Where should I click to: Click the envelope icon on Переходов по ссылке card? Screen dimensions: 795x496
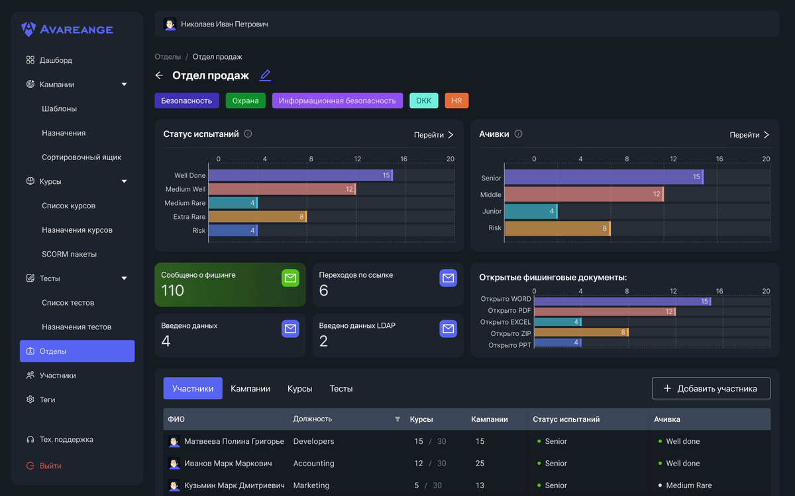coord(448,278)
